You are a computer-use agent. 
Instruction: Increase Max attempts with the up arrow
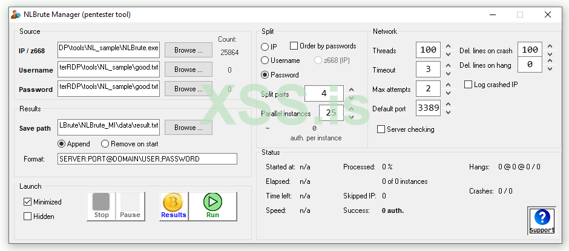click(448, 85)
